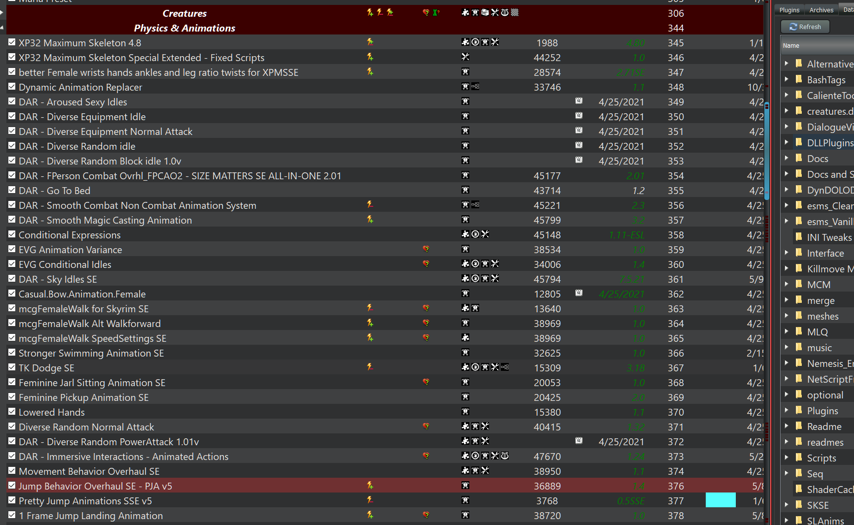Click calendar icon on DAR - Aroused Sexy Idles row
This screenshot has height=525, width=854.
(x=579, y=101)
